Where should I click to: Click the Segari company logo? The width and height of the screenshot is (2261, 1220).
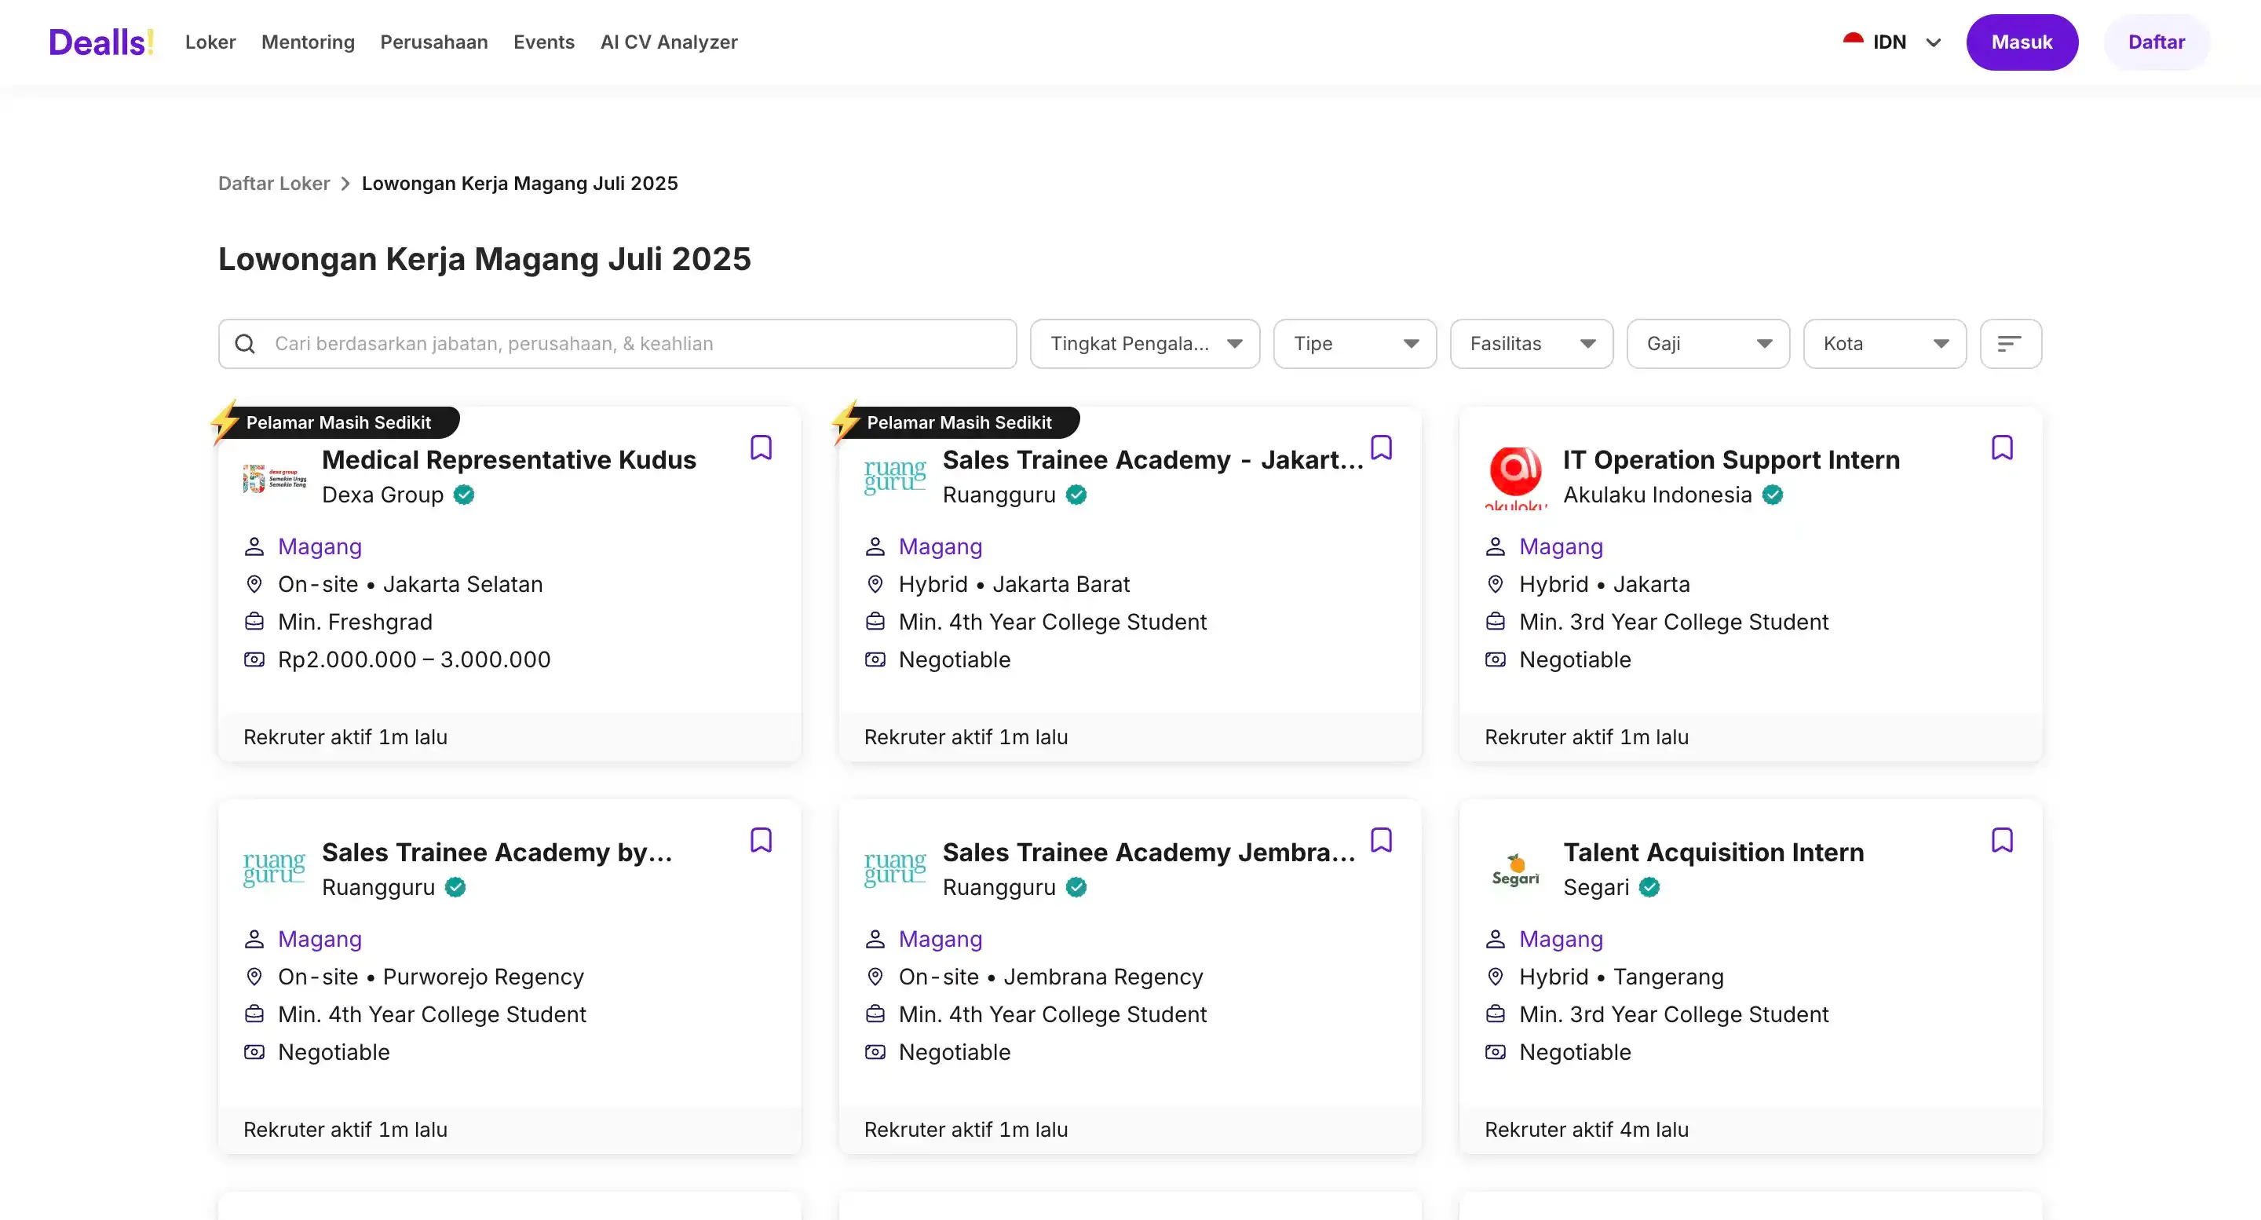[x=1516, y=870]
